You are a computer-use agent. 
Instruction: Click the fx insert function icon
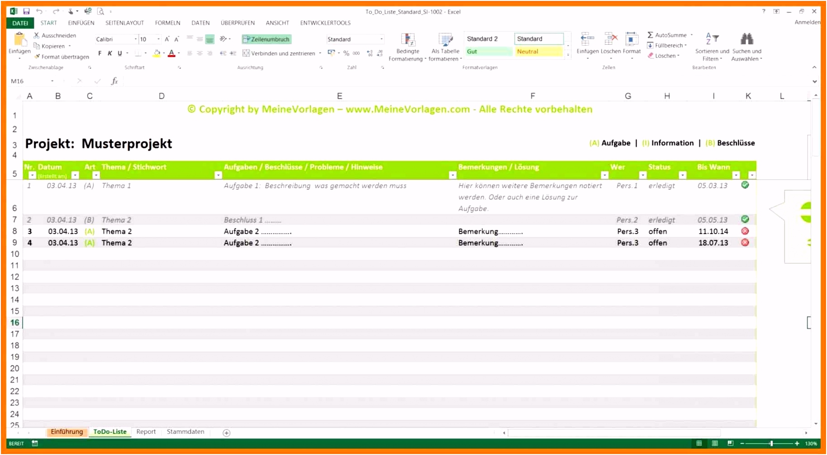[115, 81]
